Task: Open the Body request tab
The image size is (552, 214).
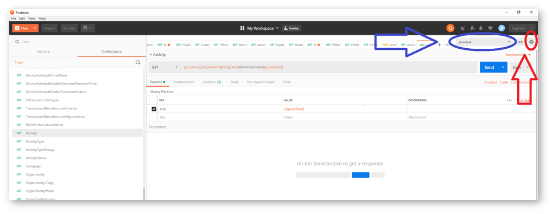Action: [234, 82]
